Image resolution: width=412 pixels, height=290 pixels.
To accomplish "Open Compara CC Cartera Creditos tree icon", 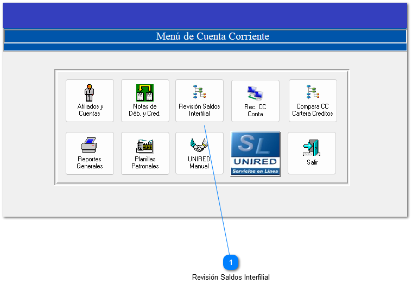I will 312,92.
